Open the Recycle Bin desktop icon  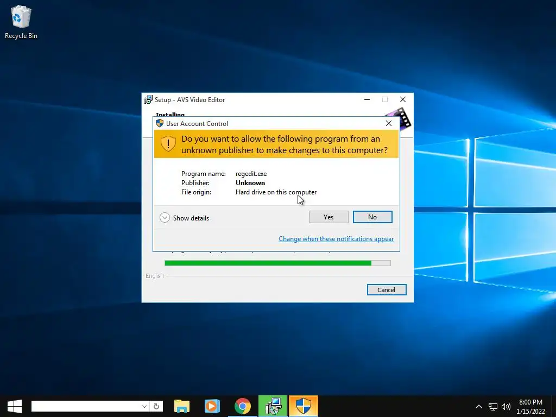click(x=21, y=22)
